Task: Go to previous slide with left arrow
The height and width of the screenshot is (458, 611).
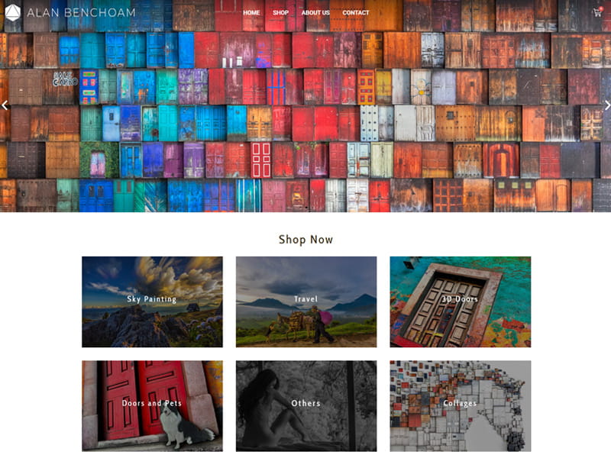Action: pyautogui.click(x=5, y=105)
